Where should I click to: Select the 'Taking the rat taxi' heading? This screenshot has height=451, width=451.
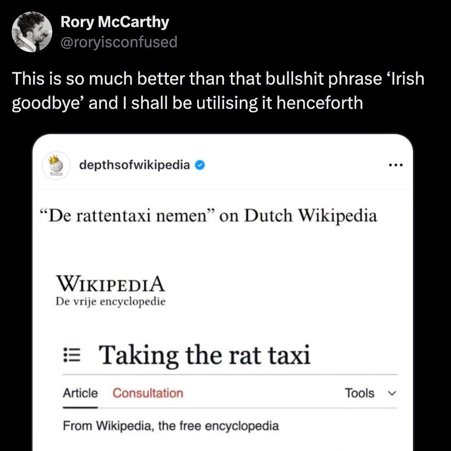coord(205,355)
